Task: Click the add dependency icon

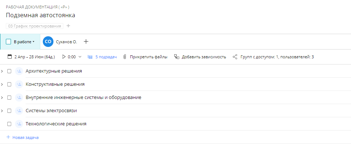Action: tap(176, 57)
